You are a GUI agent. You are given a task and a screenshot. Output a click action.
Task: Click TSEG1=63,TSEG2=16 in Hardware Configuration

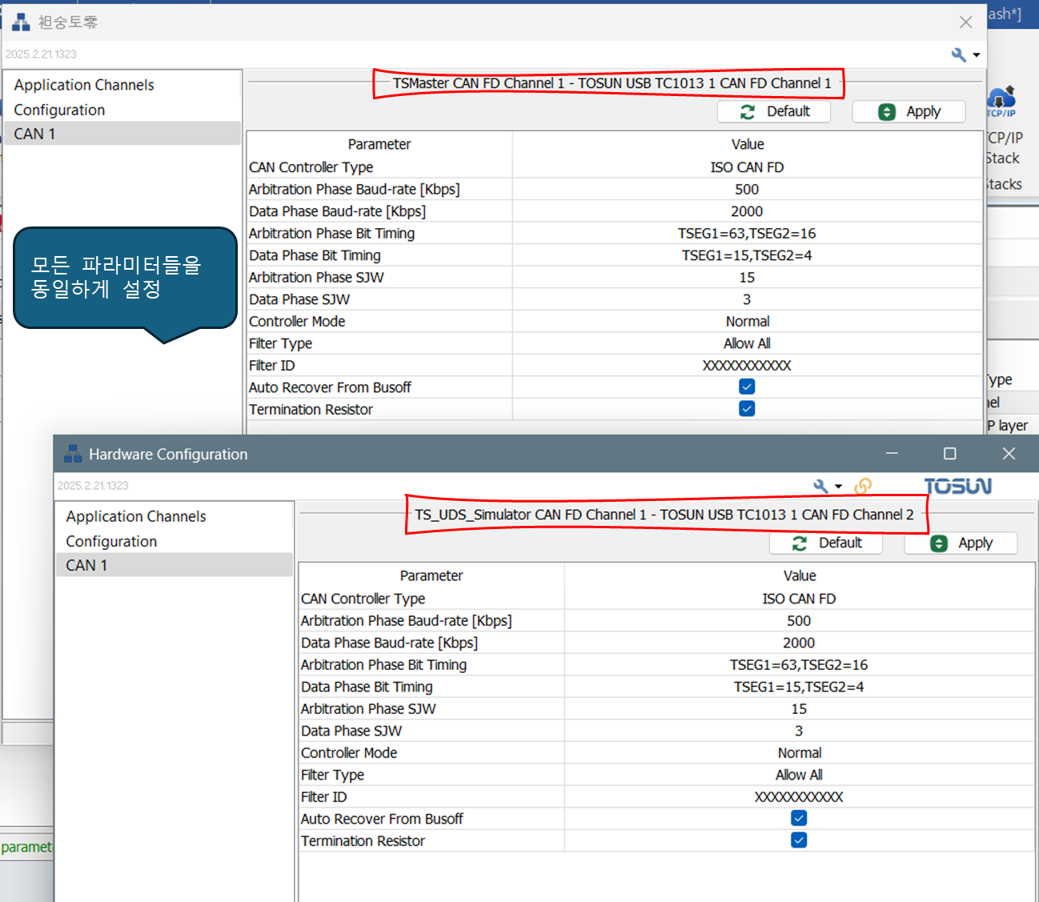click(799, 664)
